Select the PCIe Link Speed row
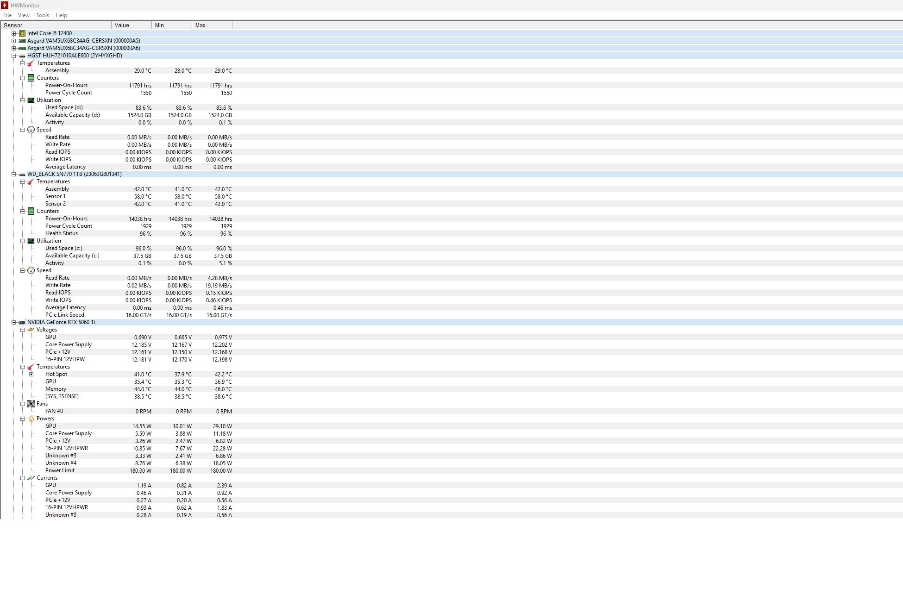The height and width of the screenshot is (600, 903). click(x=451, y=315)
